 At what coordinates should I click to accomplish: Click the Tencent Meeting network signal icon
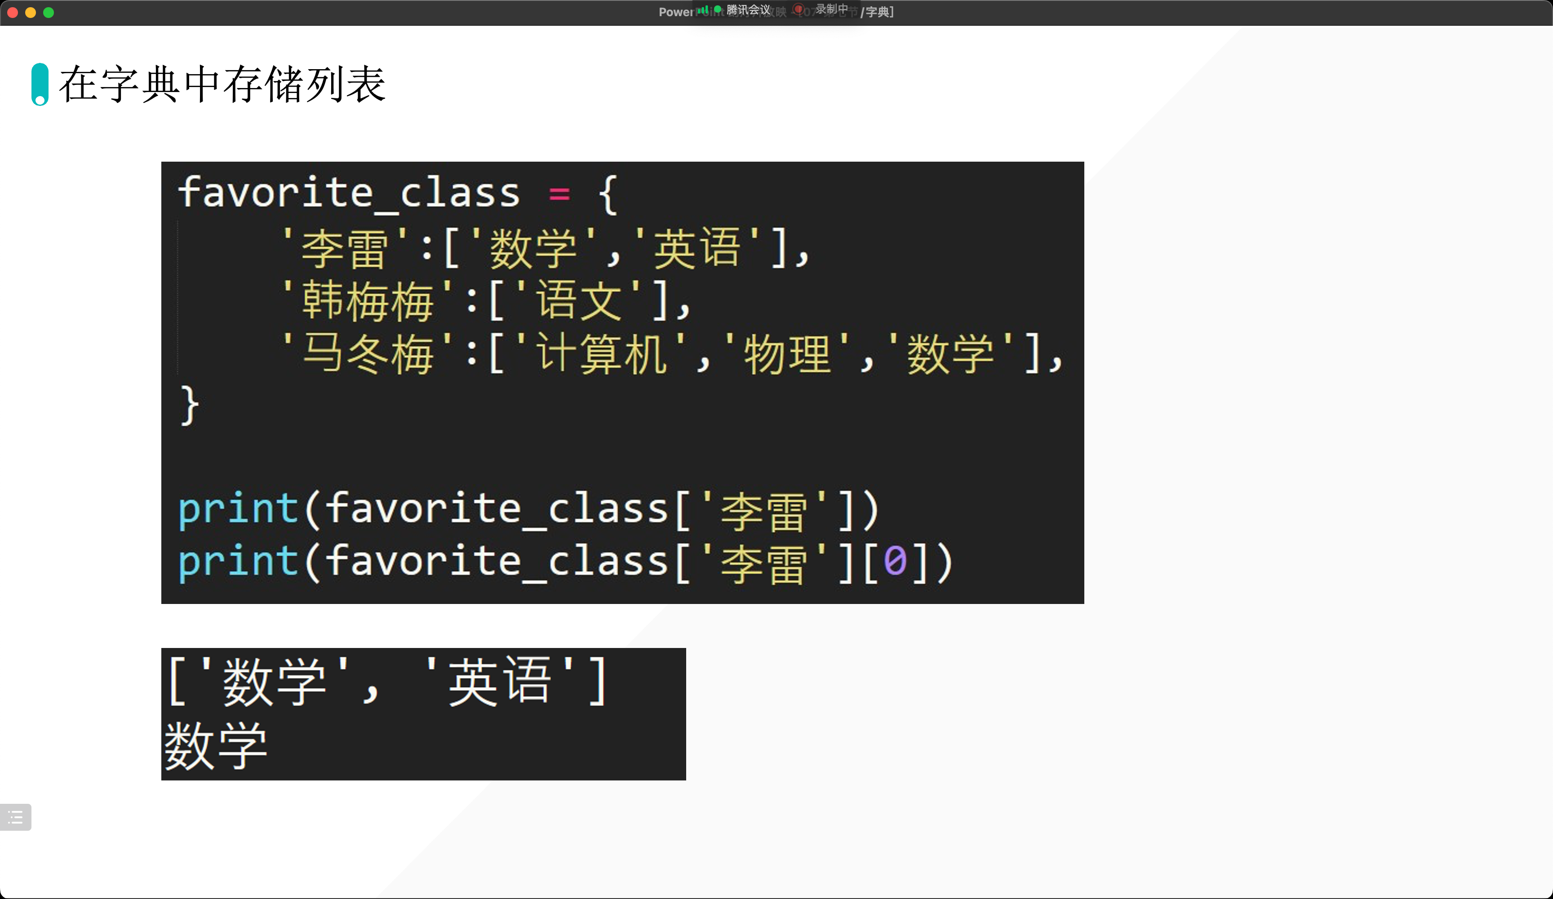(702, 10)
